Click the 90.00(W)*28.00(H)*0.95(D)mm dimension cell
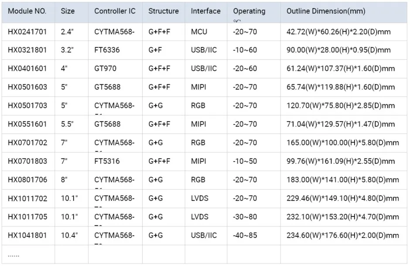Viewport: 410px width, 267px height. [x=338, y=50]
